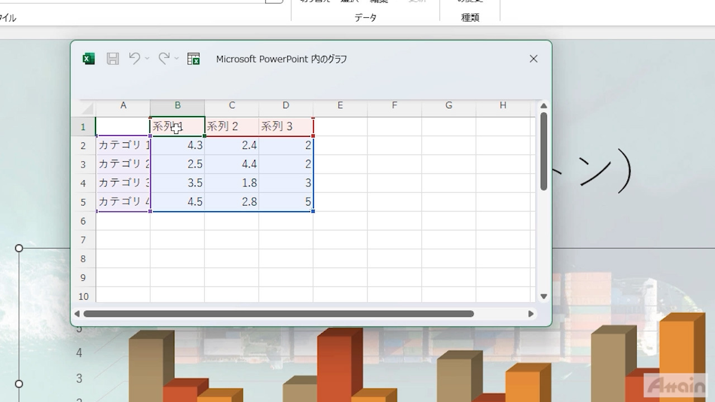Select row 6 header

coord(83,221)
